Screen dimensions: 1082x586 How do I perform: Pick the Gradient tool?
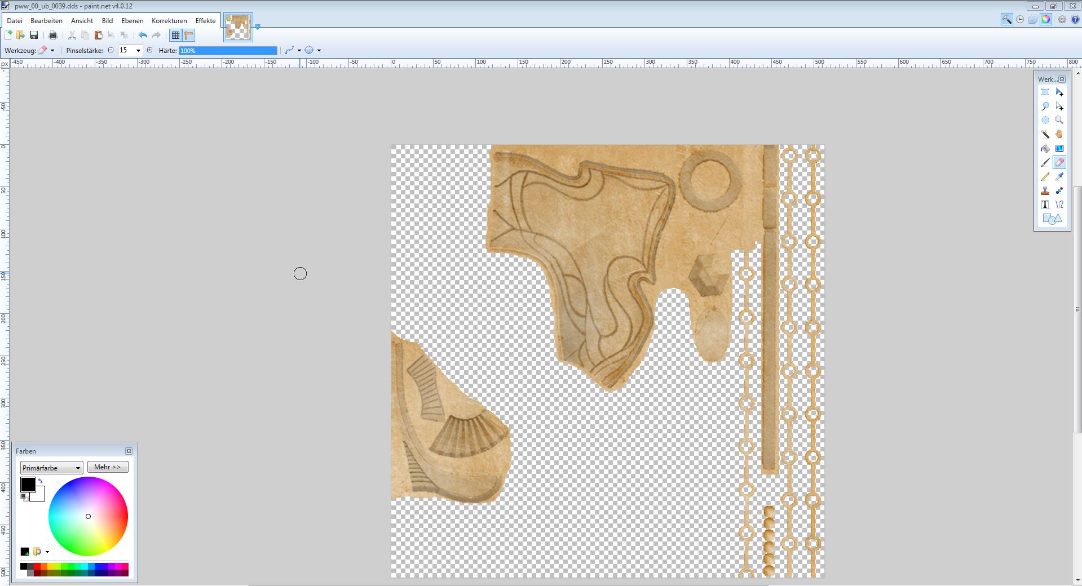(x=1059, y=148)
